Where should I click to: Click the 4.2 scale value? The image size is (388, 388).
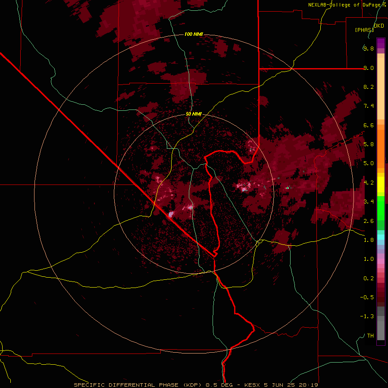[x=368, y=183]
